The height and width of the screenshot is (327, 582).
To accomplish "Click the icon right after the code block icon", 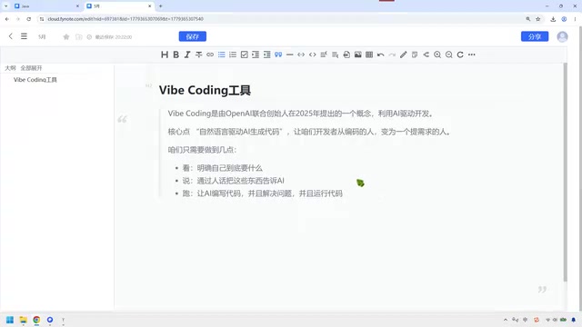I will click(x=324, y=54).
